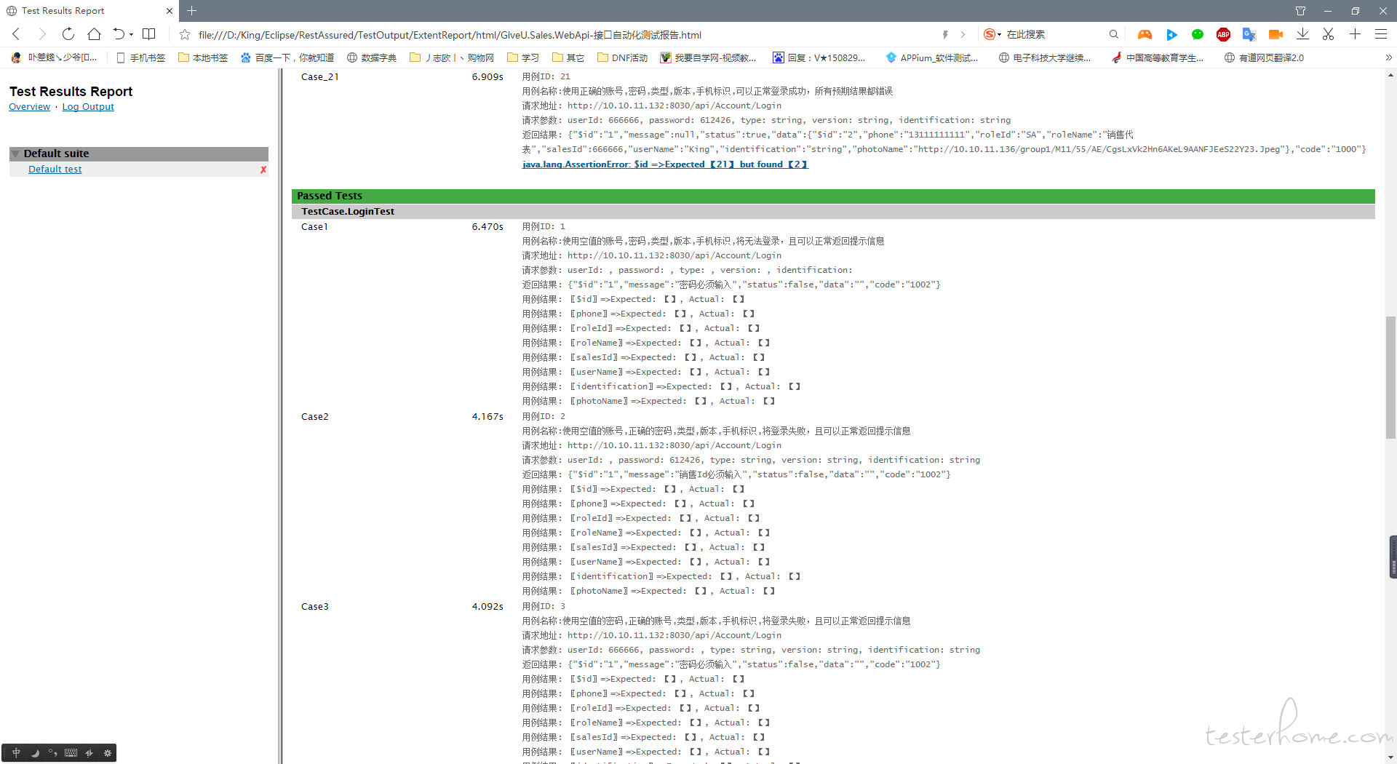Click the scissors screenshot tool
This screenshot has height=764, width=1397.
[1328, 34]
